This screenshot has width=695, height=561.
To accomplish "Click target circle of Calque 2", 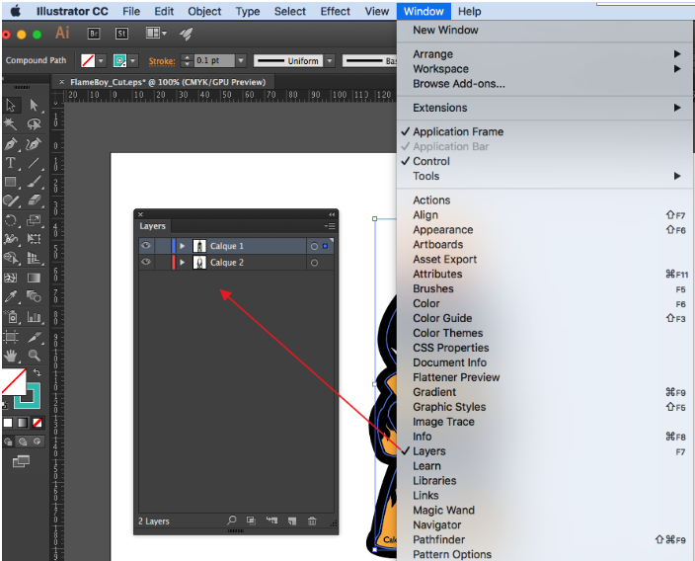I will pos(314,263).
